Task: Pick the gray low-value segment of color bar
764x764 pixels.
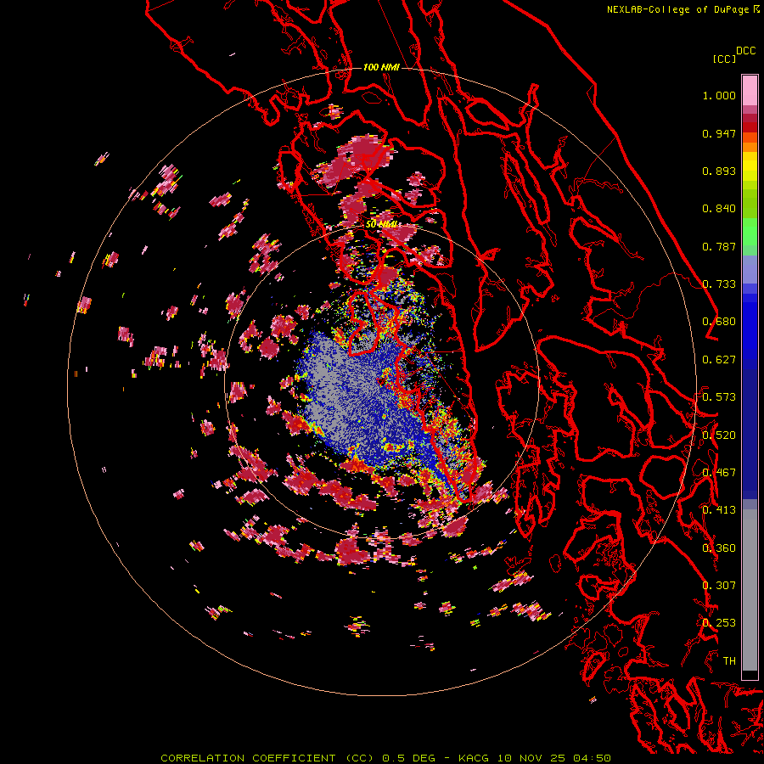Action: 750,590
